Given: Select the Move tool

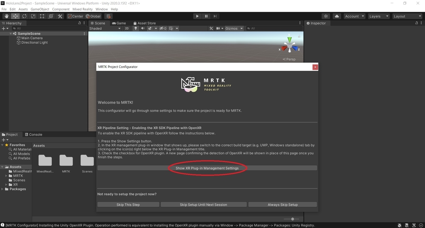Looking at the screenshot, I should pyautogui.click(x=16, y=16).
